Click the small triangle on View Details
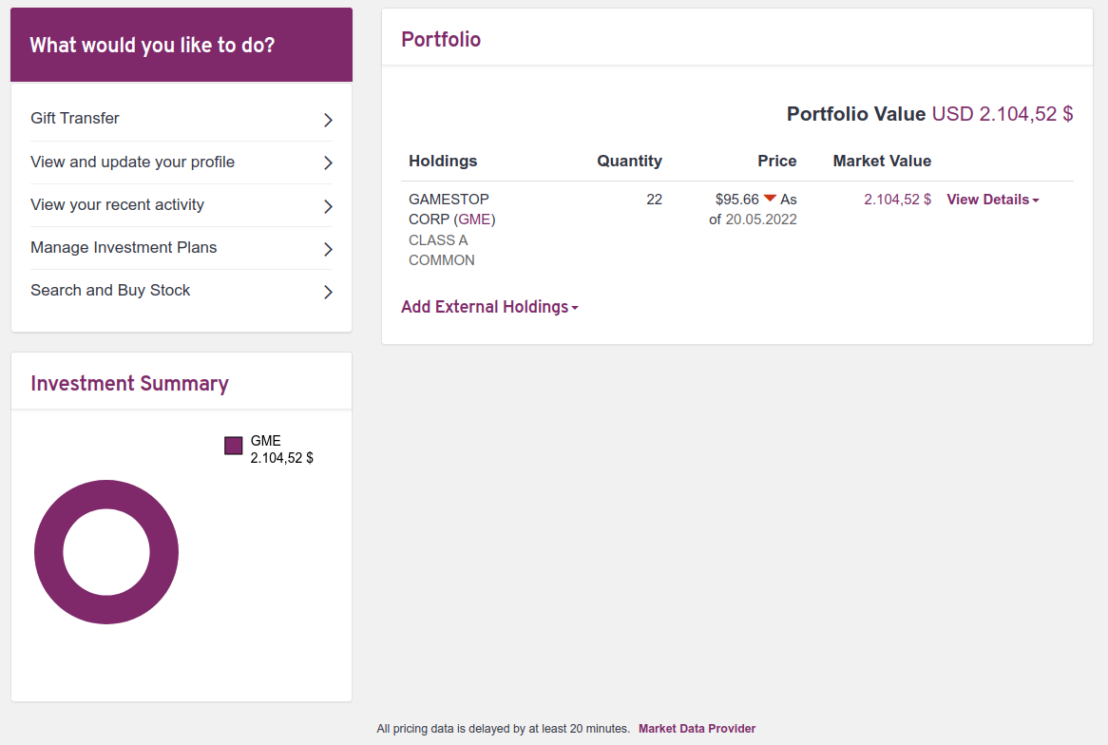1108x745 pixels. tap(1035, 200)
